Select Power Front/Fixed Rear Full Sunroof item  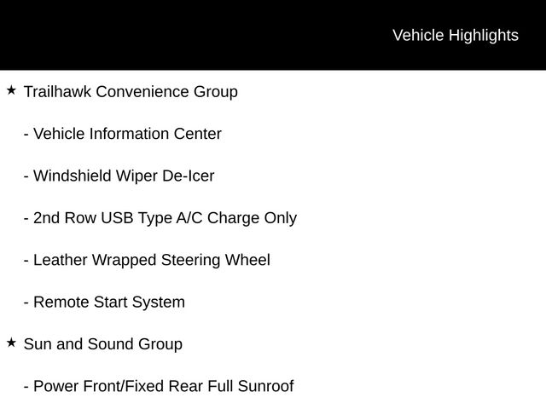[x=163, y=386]
